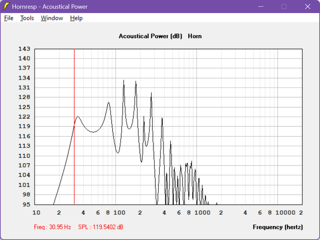Click the 95 y-axis label
Image resolution: width=320 pixels, height=240 pixels.
[x=26, y=204]
